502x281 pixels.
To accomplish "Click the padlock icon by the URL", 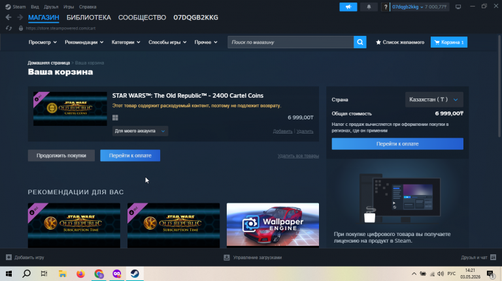I will [x=21, y=28].
